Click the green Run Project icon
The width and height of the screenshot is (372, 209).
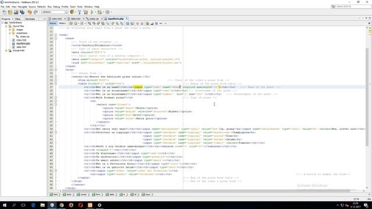click(92, 12)
